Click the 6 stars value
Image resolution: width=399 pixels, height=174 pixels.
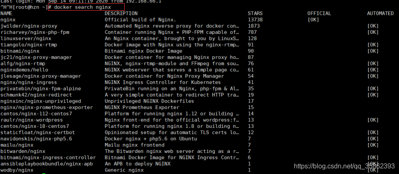[x=249, y=158]
